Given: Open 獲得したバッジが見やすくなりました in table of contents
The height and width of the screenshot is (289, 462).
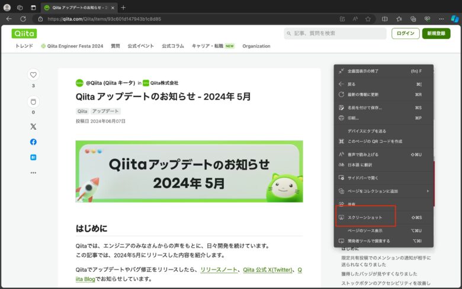Looking at the screenshot, I should 379,274.
